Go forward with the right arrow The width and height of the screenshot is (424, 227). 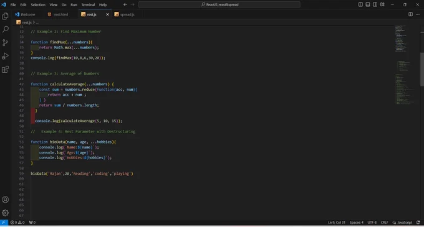[132, 4]
